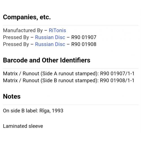This screenshot has width=141, height=141.
Task: Click the R90 01908 catalog number in Companies
Action: click(x=84, y=44)
